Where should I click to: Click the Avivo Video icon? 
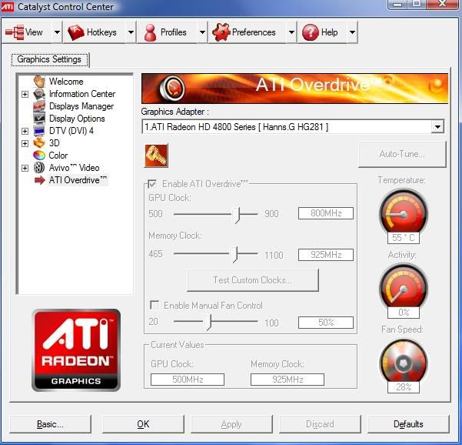(39, 168)
